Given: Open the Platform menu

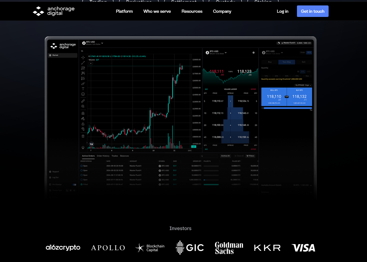Looking at the screenshot, I should (124, 11).
